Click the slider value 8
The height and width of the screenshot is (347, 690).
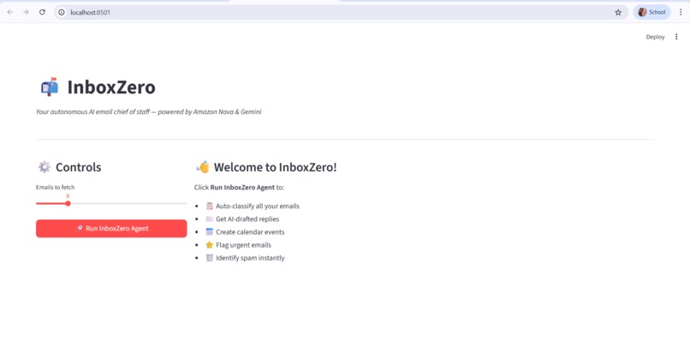coord(68,196)
